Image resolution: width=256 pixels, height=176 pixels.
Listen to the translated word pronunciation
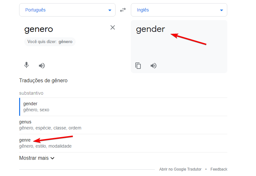click(x=154, y=66)
